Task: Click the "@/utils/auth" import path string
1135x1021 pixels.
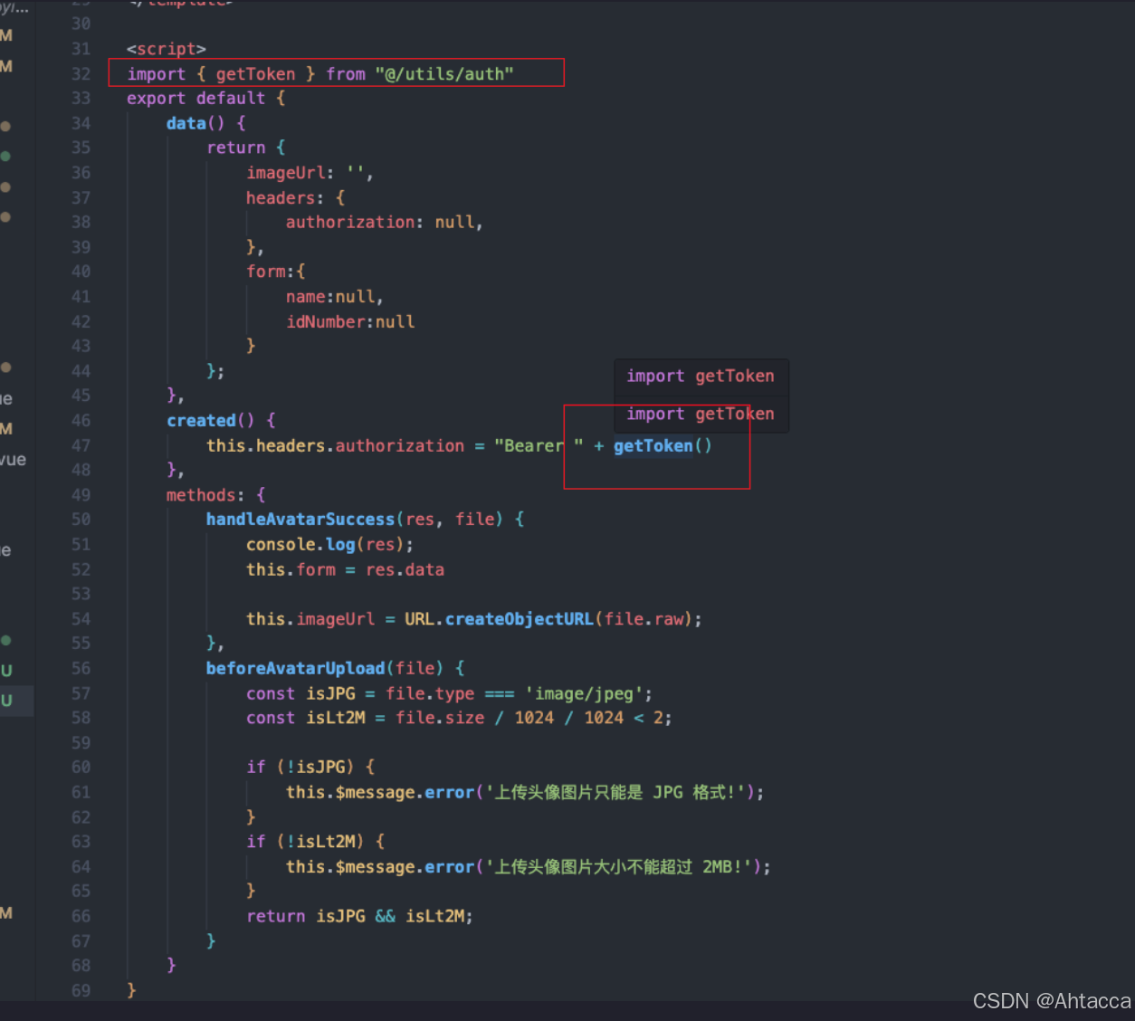Action: 444,74
